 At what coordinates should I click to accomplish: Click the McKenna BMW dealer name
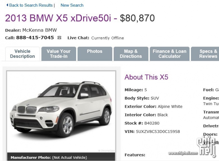click(x=40, y=30)
